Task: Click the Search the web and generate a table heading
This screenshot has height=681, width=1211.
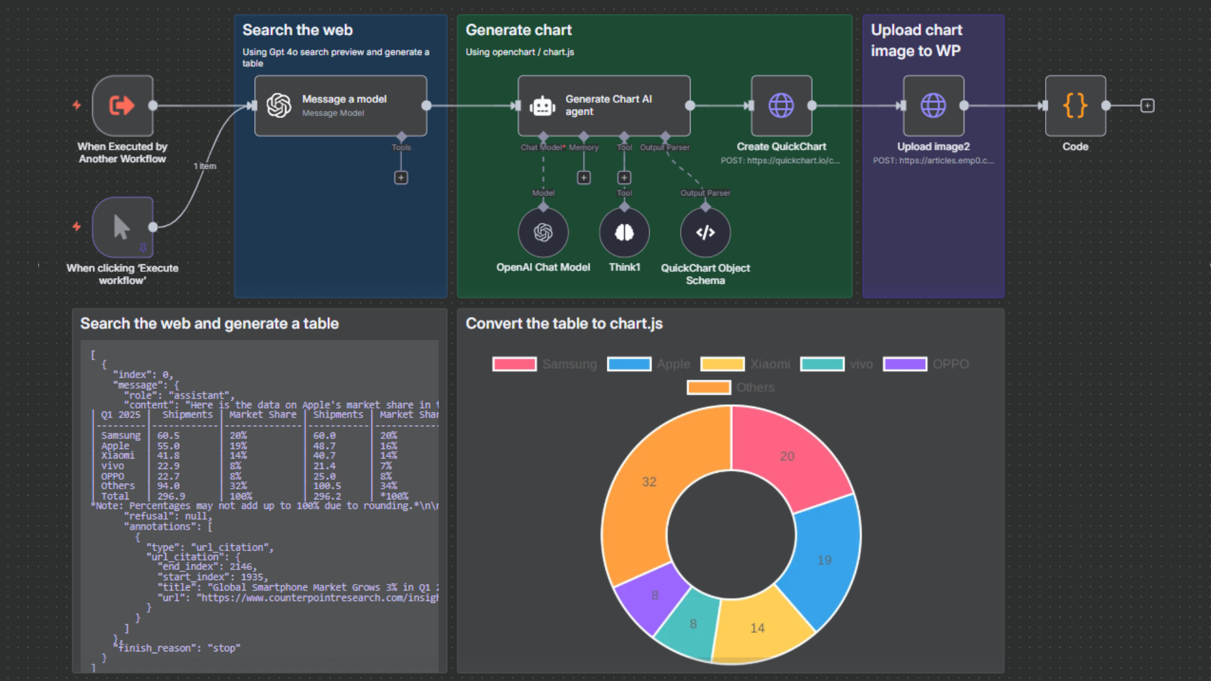Action: [x=209, y=323]
